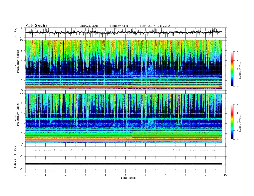Click the "VLF Spectra" plot title
The image size is (254, 196).
click(36, 25)
